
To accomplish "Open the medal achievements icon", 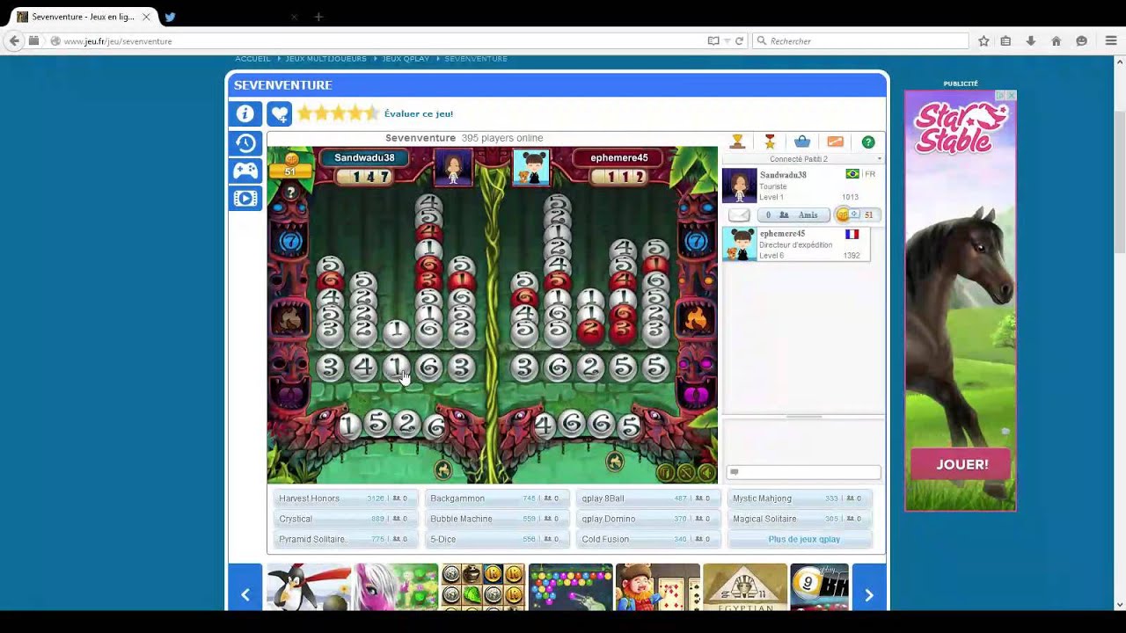I will 770,142.
